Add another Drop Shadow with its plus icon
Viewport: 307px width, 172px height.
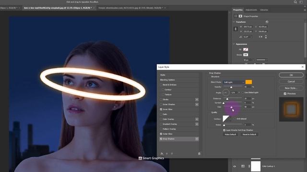click(x=197, y=139)
